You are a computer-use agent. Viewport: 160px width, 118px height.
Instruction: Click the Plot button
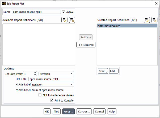coord(56,111)
